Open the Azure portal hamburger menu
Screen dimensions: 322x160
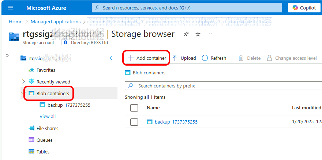pyautogui.click(x=10, y=8)
